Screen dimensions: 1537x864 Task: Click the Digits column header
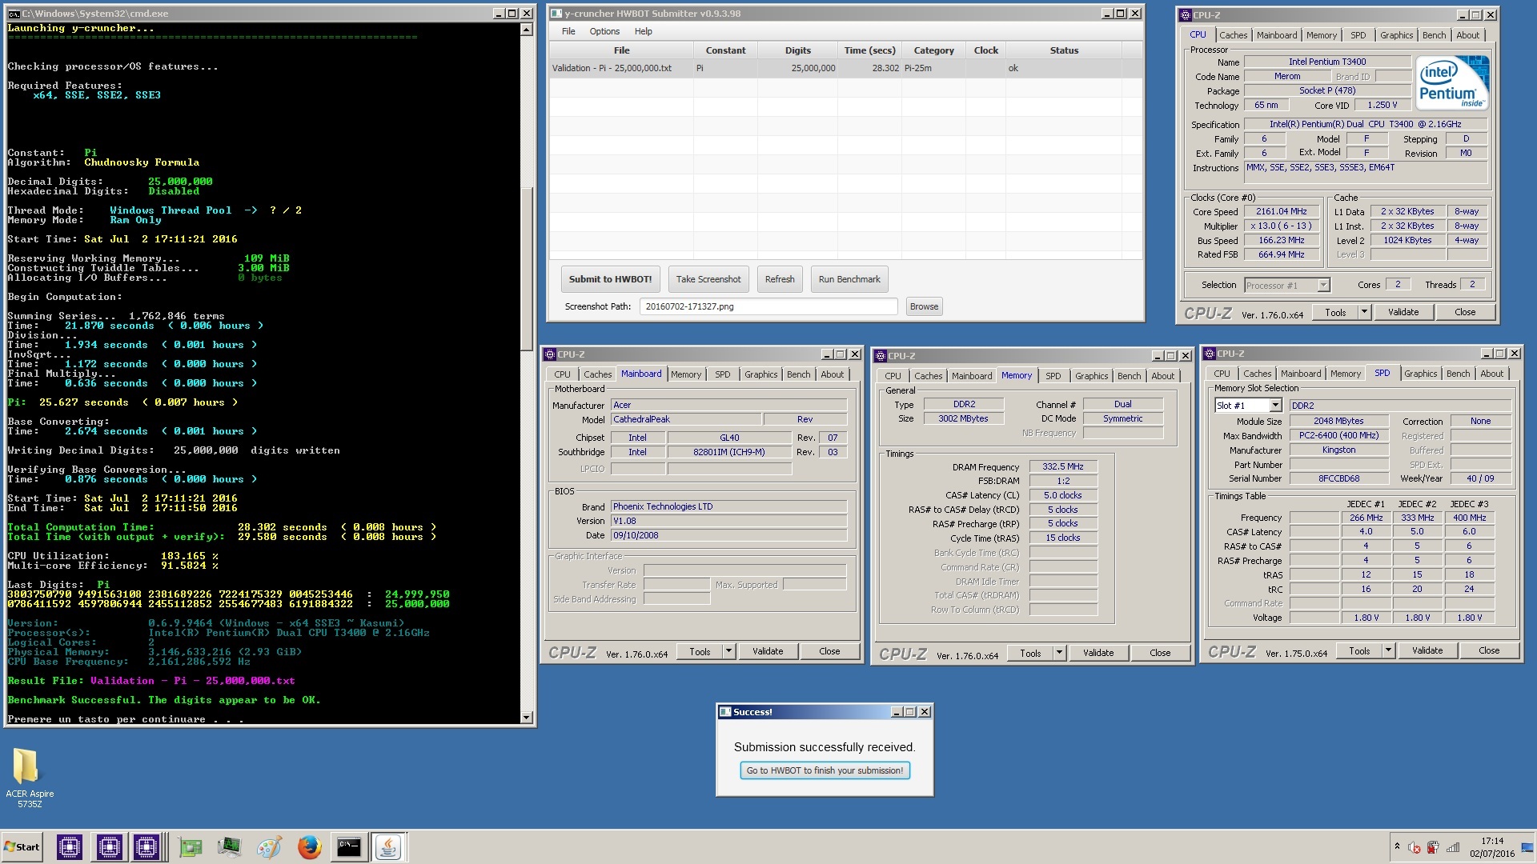pyautogui.click(x=797, y=50)
